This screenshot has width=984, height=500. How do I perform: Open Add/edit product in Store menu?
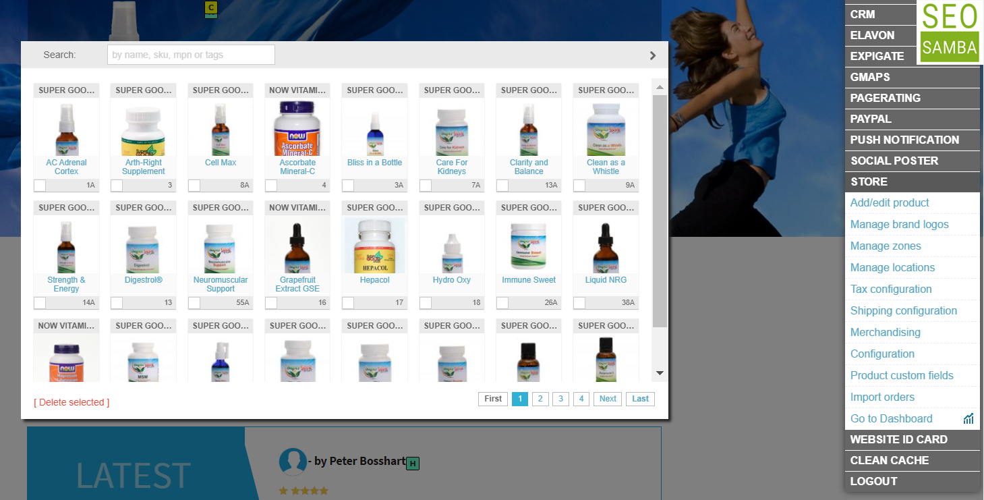point(890,203)
